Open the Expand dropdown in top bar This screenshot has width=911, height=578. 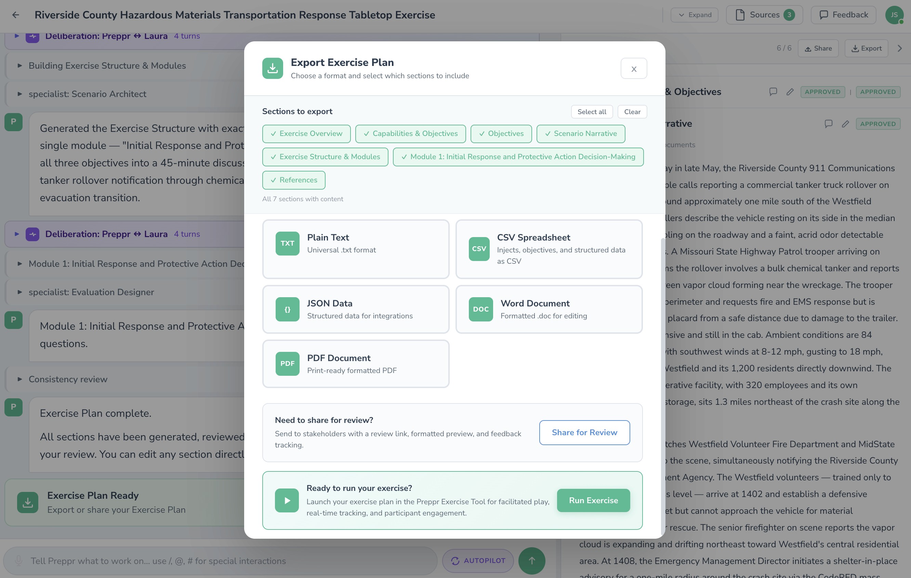tap(694, 15)
